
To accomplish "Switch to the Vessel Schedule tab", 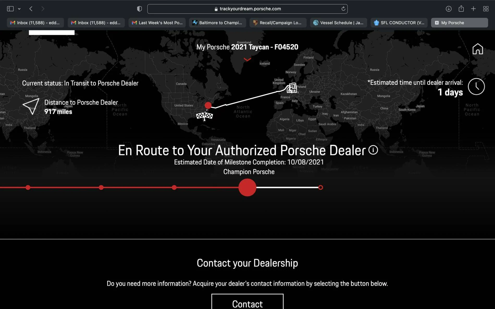I will [x=338, y=23].
